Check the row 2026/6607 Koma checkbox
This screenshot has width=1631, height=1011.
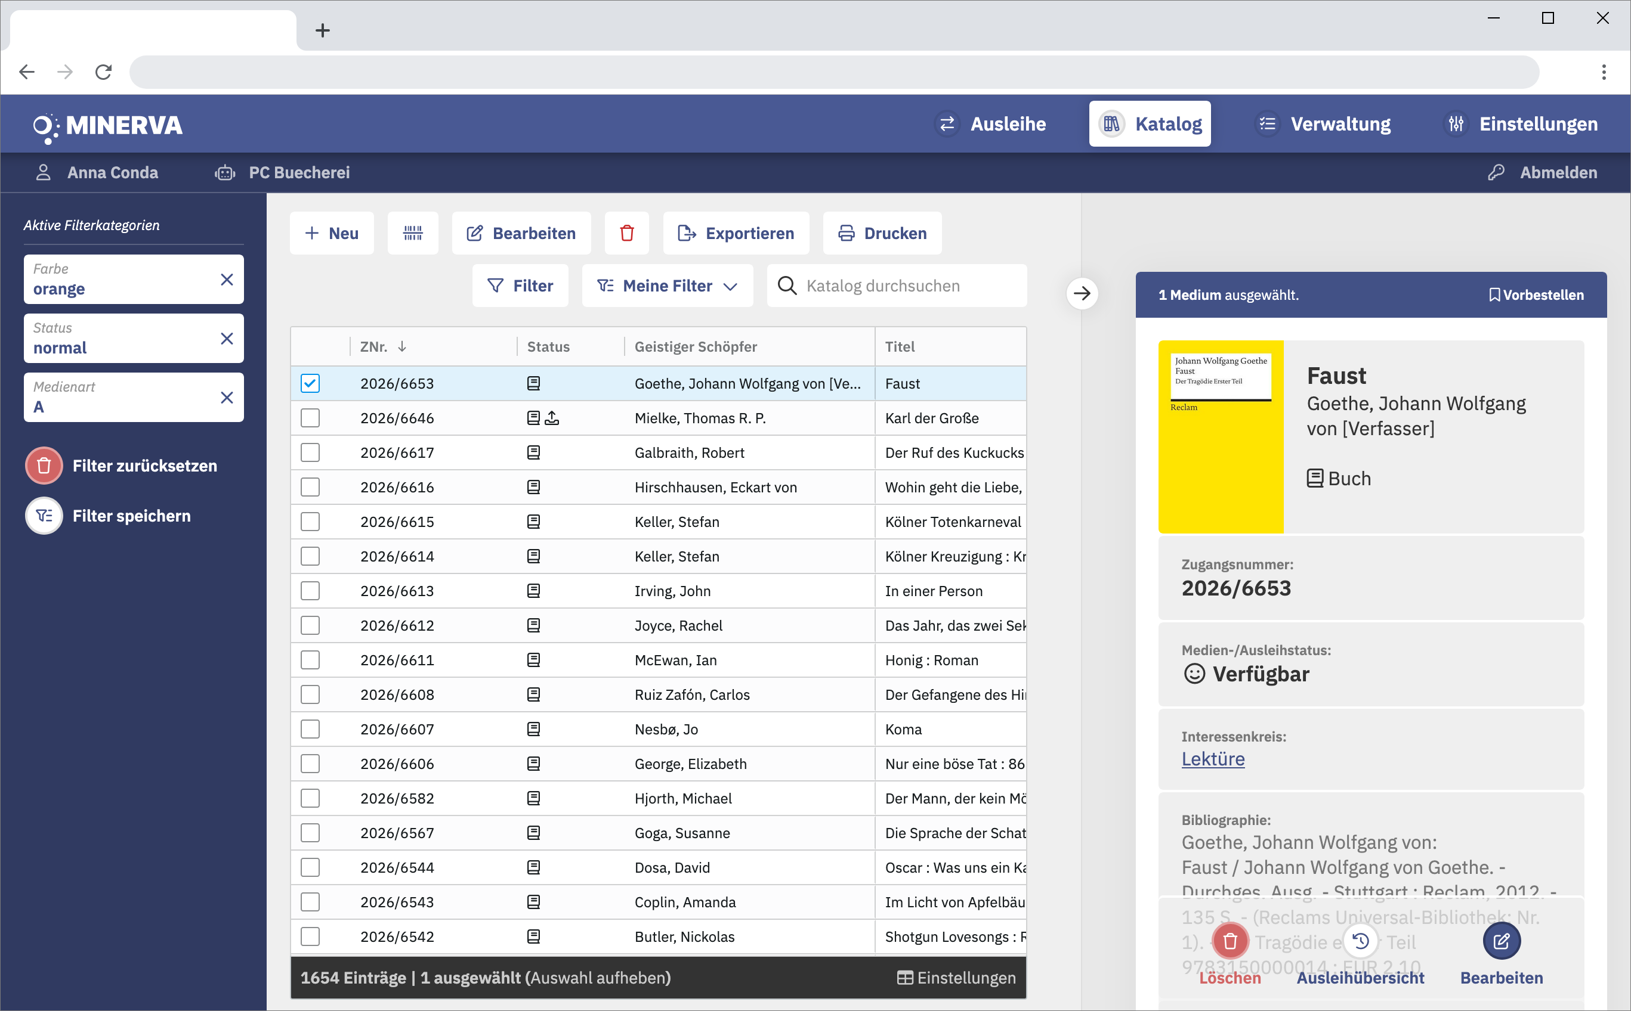pos(310,729)
